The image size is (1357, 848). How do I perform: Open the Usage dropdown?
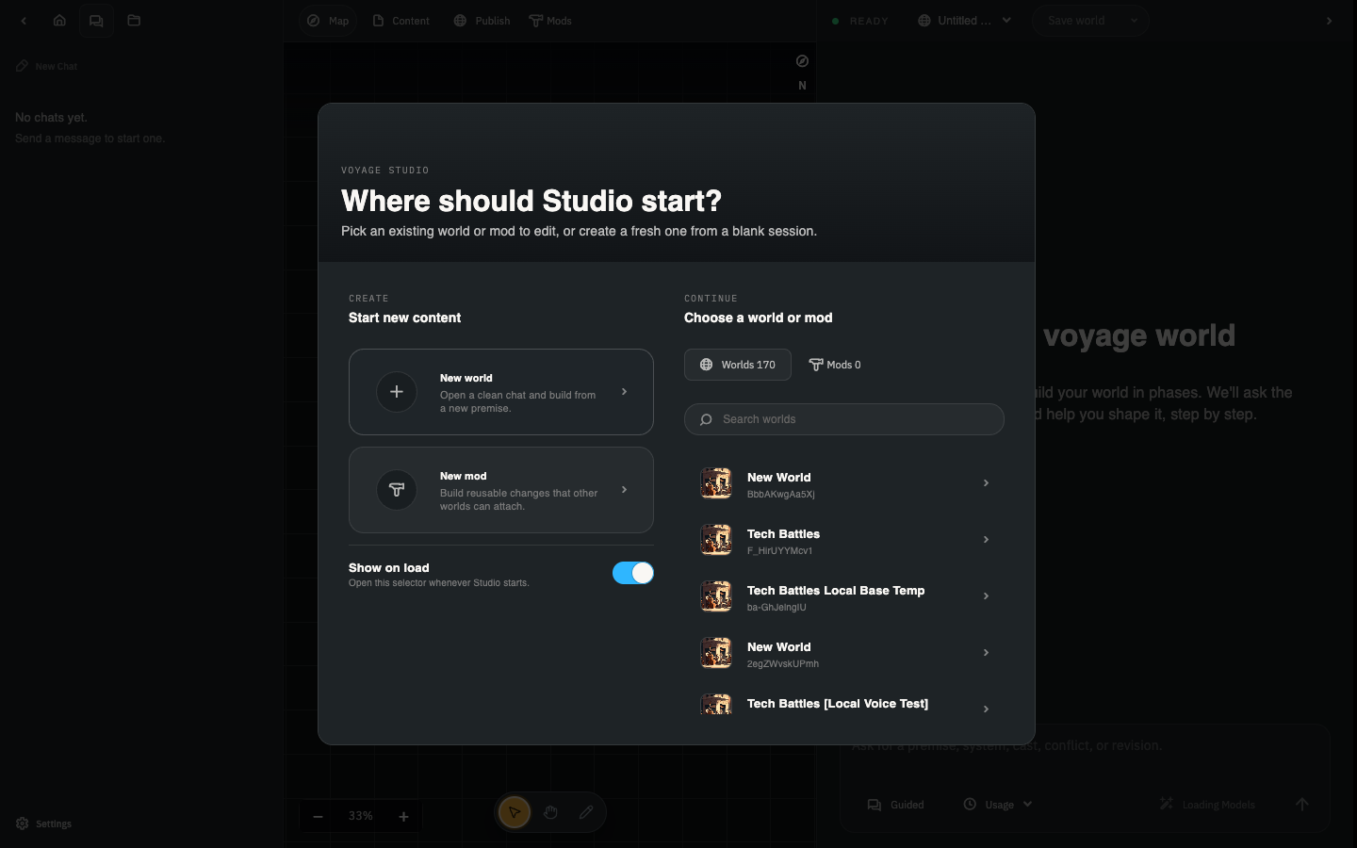pos(998,805)
